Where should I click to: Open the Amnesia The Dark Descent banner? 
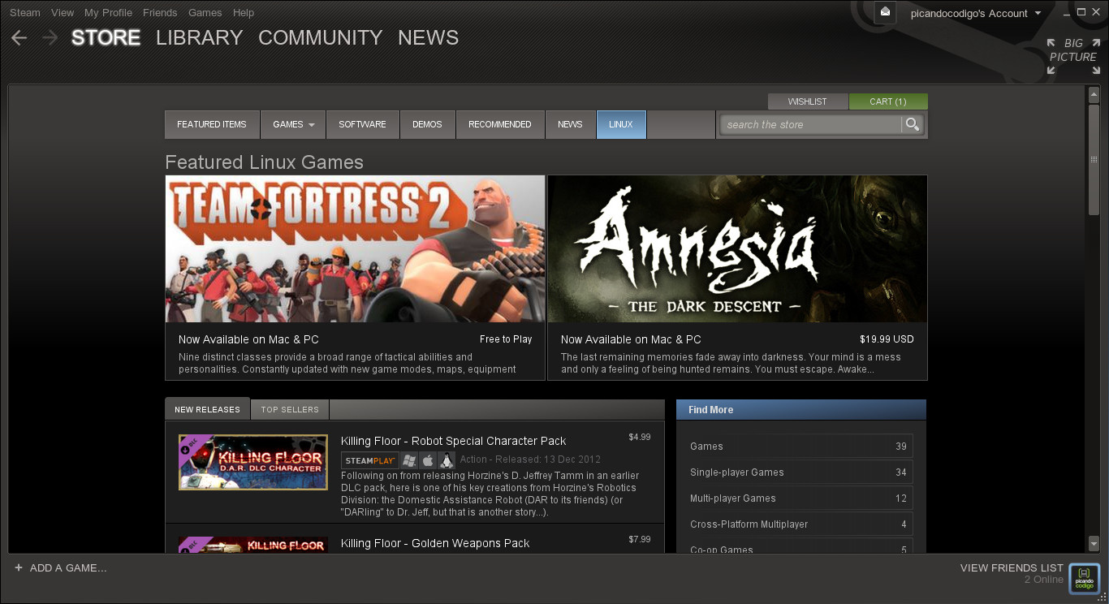(737, 249)
